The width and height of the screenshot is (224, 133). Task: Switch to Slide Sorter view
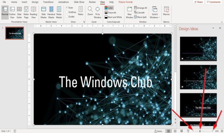point(19,12)
